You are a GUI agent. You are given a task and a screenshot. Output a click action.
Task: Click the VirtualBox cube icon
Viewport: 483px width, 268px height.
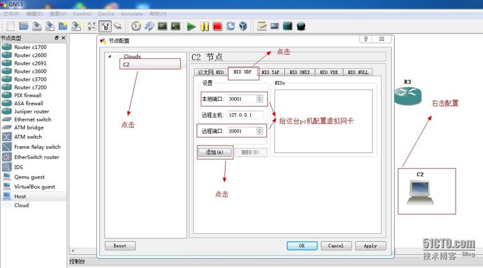pos(243,26)
